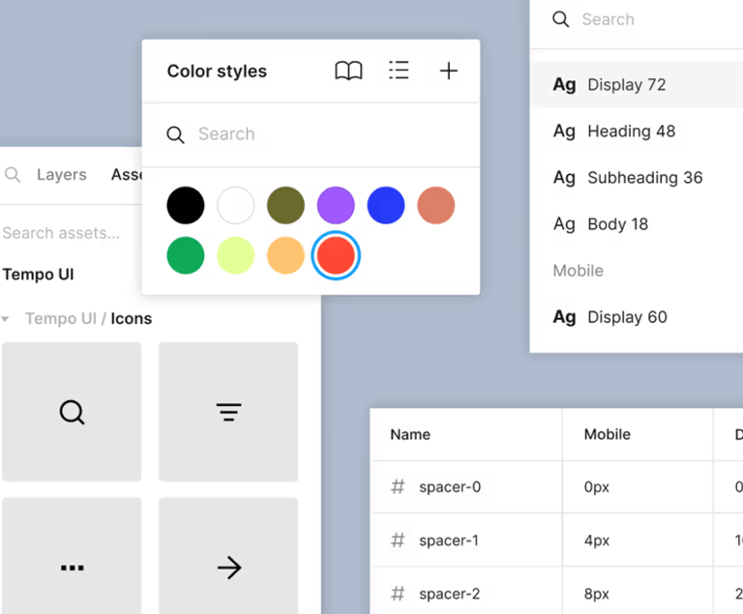743x614 pixels.
Task: Collapse the Tempo UI / Icons section
Action: [x=5, y=319]
